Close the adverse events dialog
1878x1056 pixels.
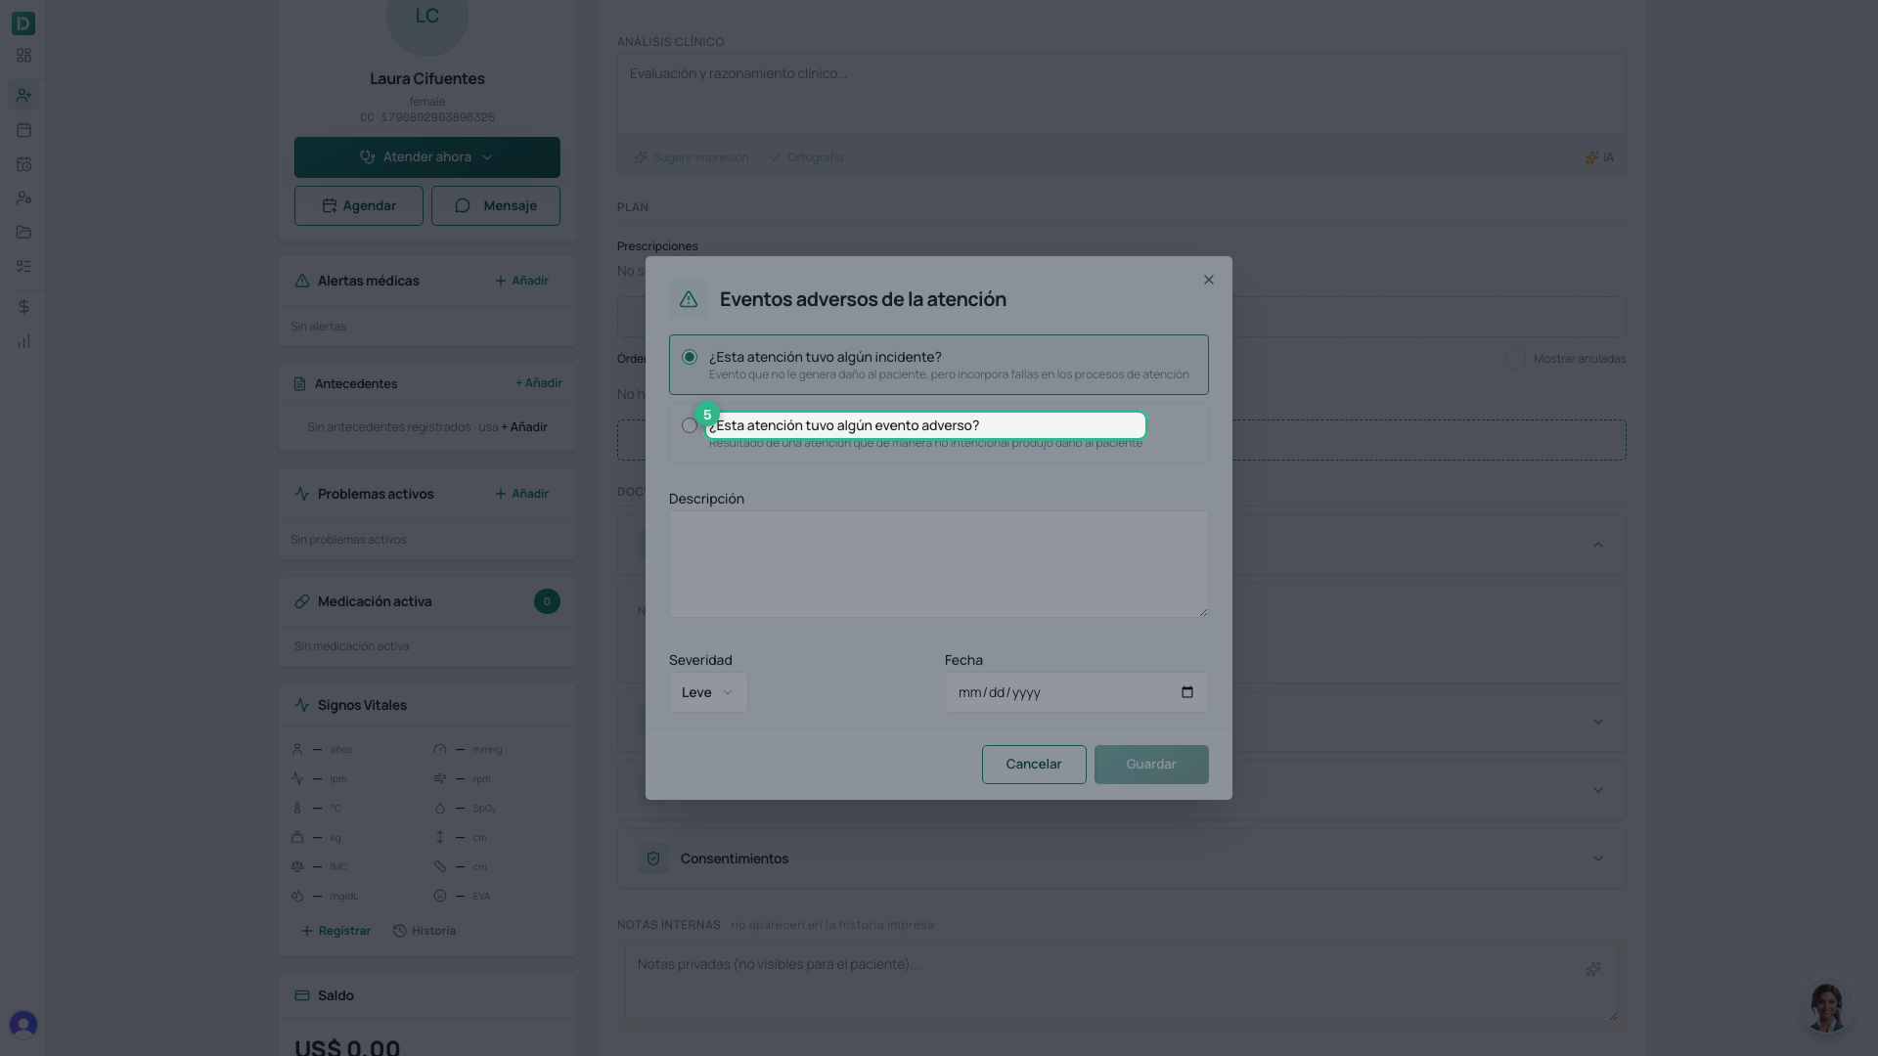[x=1209, y=280]
